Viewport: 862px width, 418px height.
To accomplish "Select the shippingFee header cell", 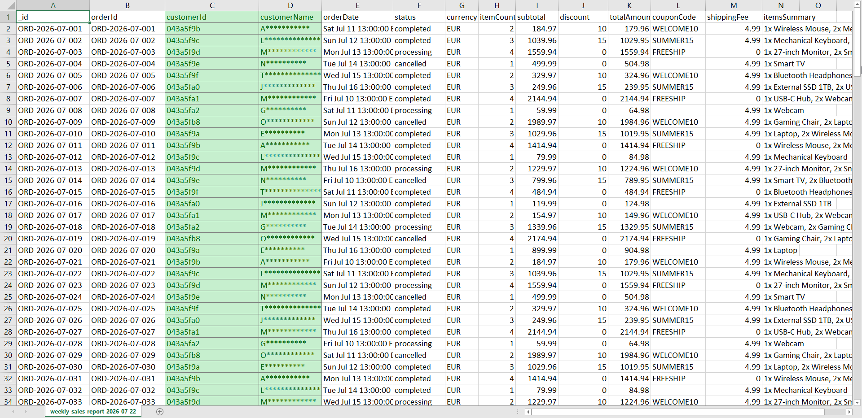I will [734, 17].
